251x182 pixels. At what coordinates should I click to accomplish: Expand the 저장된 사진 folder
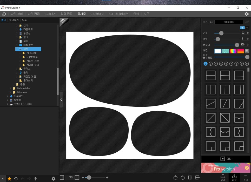pyautogui.click(x=20, y=61)
